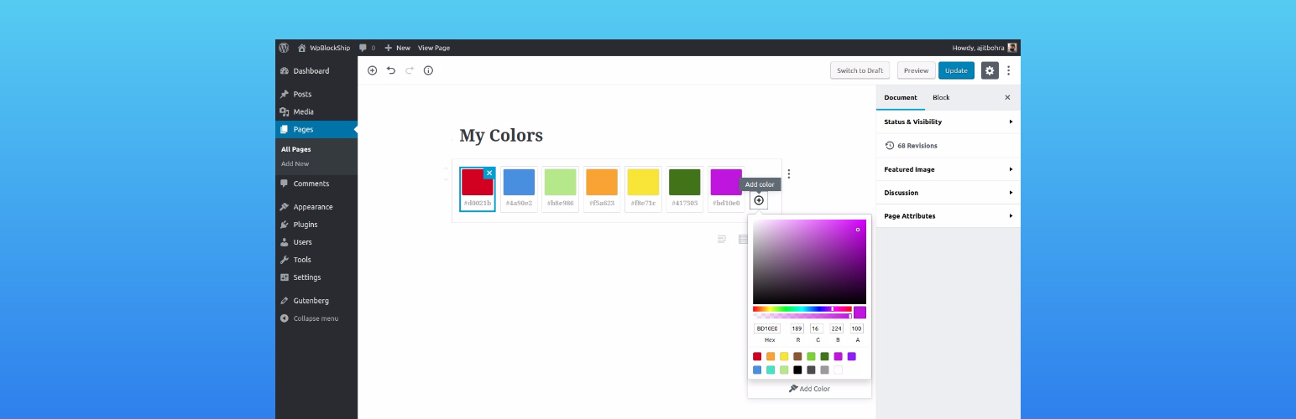Viewport: 1296px width, 419px height.
Task: Switch to the Block tab
Action: [942, 97]
